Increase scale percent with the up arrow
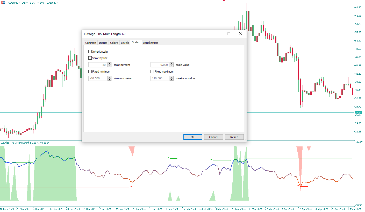 pos(110,64)
